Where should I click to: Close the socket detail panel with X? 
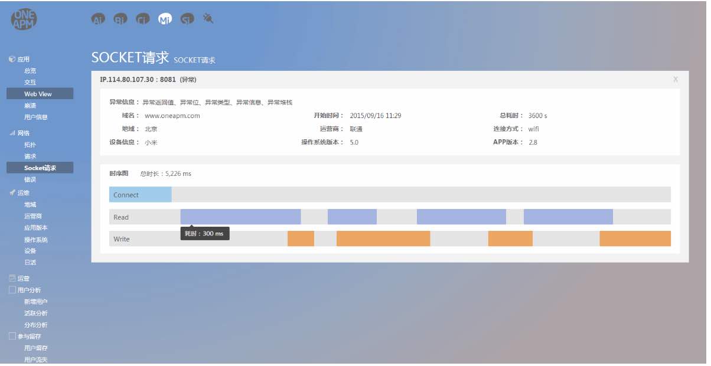676,79
